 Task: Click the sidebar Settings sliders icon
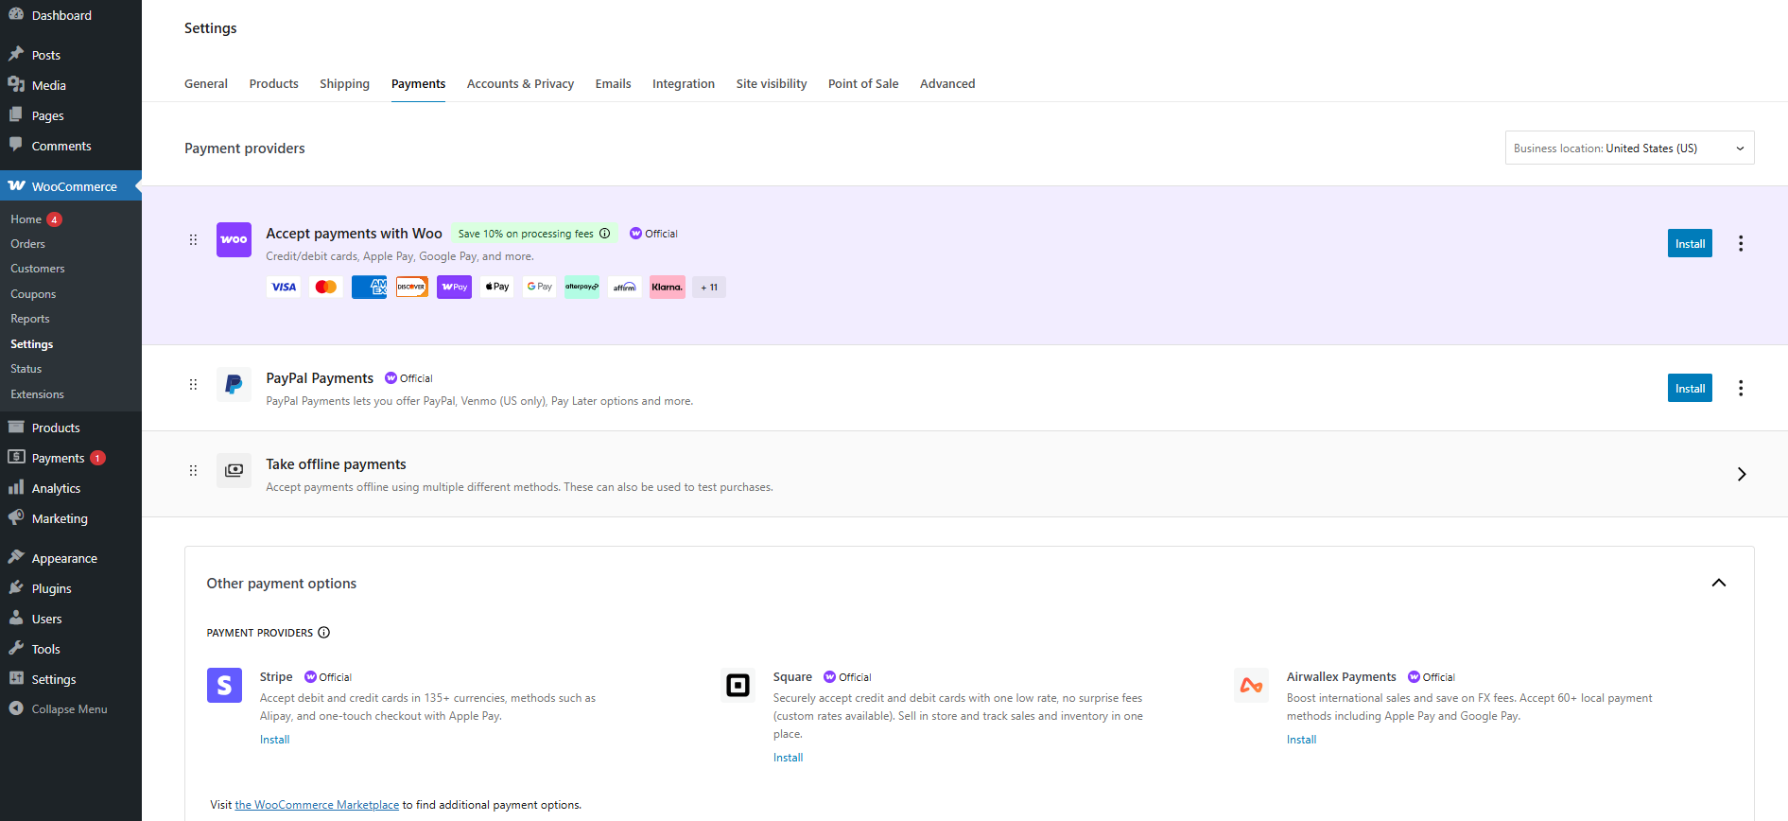click(x=16, y=678)
